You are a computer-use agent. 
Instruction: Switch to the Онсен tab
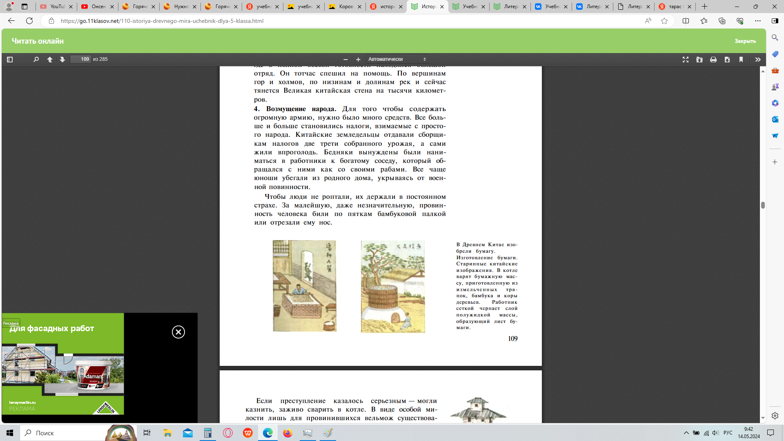coord(97,7)
